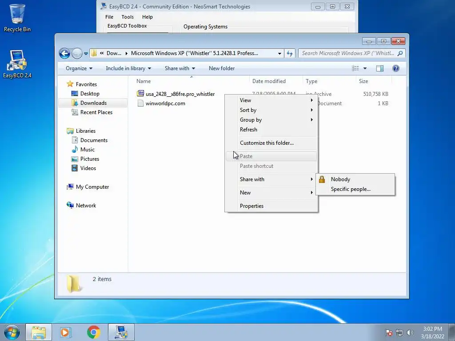Select Network in the navigation pane

[x=86, y=205]
